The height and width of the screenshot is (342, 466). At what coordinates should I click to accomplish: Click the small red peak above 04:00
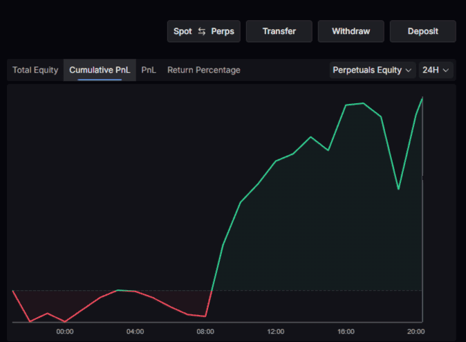click(119, 290)
